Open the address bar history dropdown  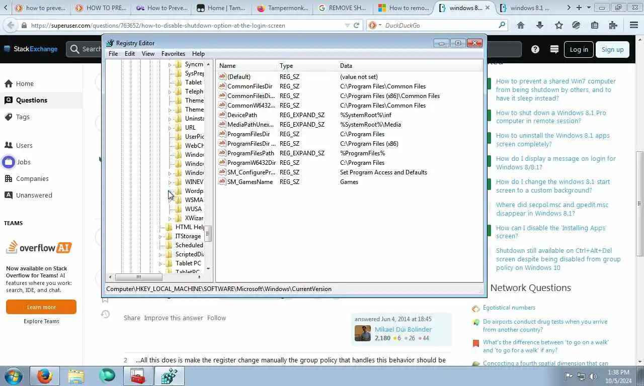347,25
